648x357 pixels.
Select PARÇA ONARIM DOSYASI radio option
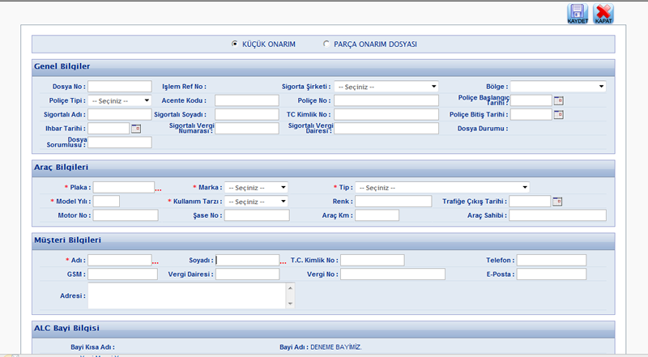(x=326, y=44)
